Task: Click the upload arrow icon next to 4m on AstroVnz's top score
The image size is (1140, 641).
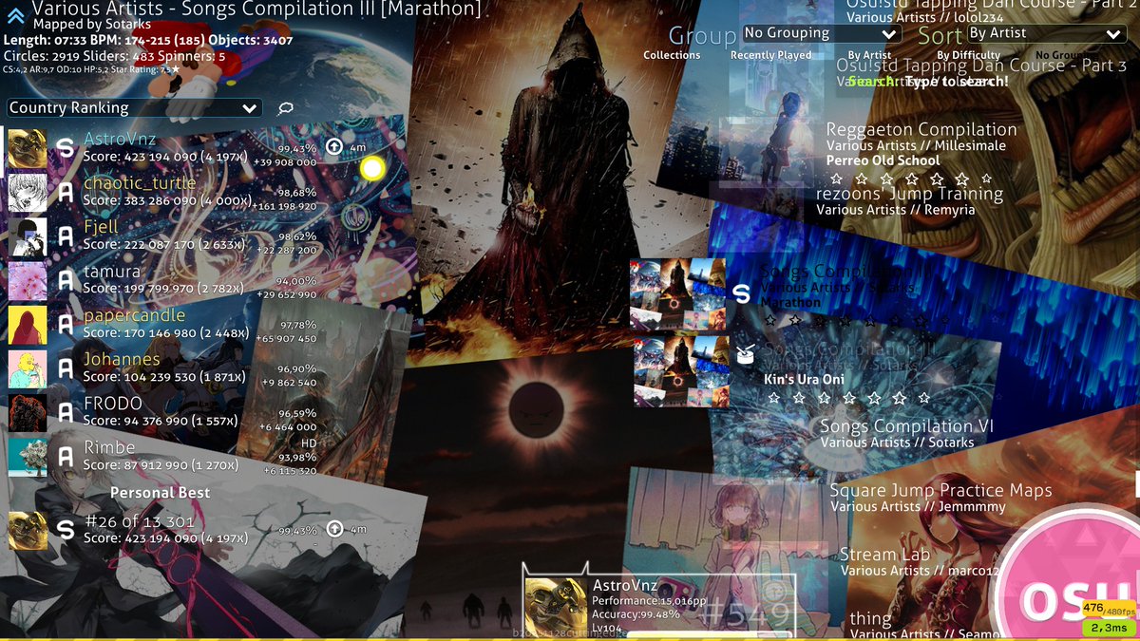Action: [333, 147]
